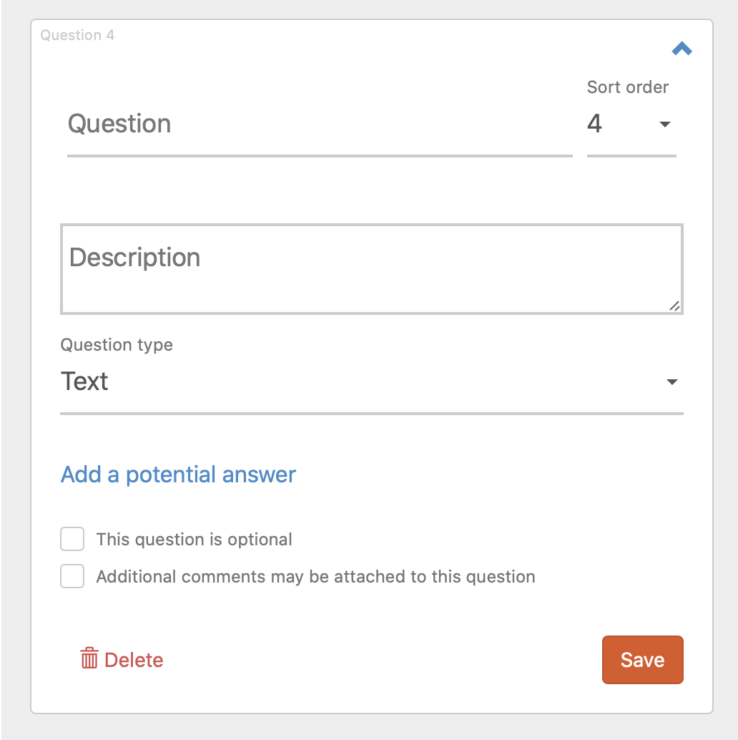Click the Sort order label
The image size is (738, 740).
[x=628, y=87]
